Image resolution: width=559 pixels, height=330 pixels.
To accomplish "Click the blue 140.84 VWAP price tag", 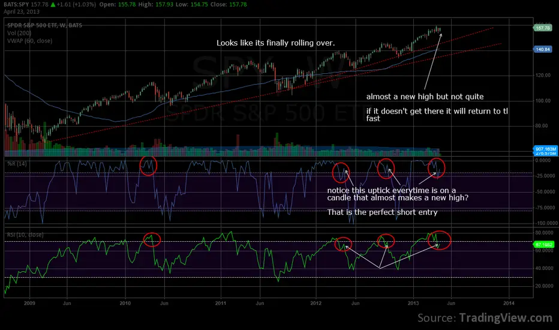I will pos(542,50).
